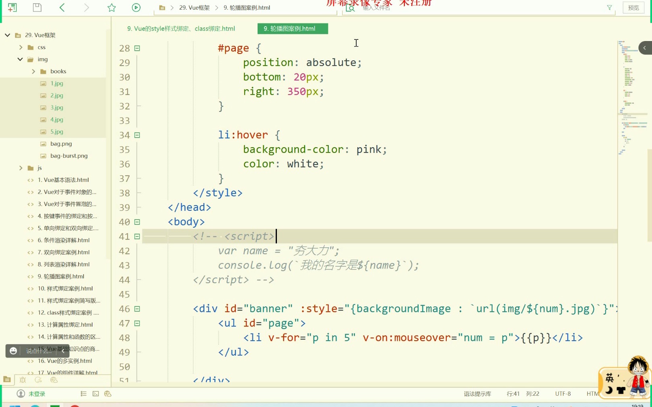Select breadcrumb 9. 轮播图案例.html
The height and width of the screenshot is (407, 652).
pyautogui.click(x=247, y=8)
